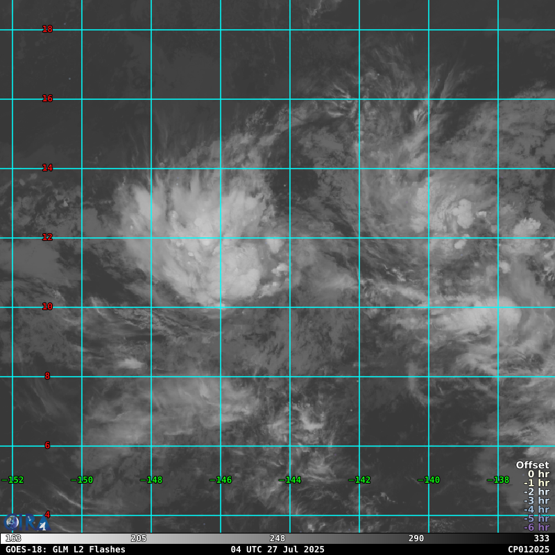Click the CP012025 storm identifier
The height and width of the screenshot is (555, 555).
pos(528,549)
